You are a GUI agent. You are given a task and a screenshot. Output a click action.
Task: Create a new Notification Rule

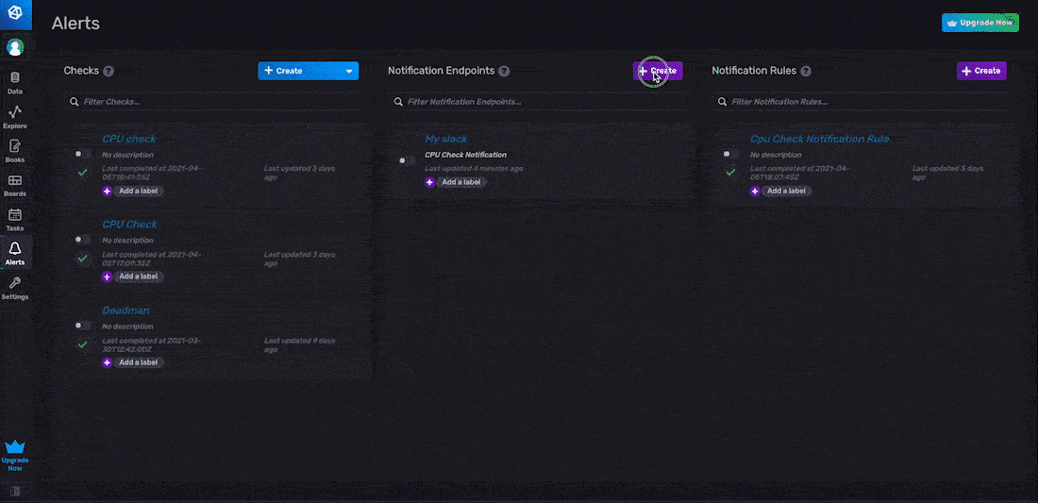[981, 71]
